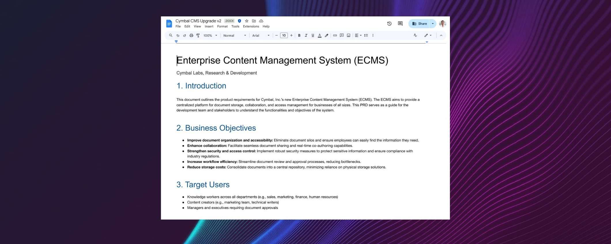
Task: Click the search magnifier in toolbar
Action: (171, 35)
